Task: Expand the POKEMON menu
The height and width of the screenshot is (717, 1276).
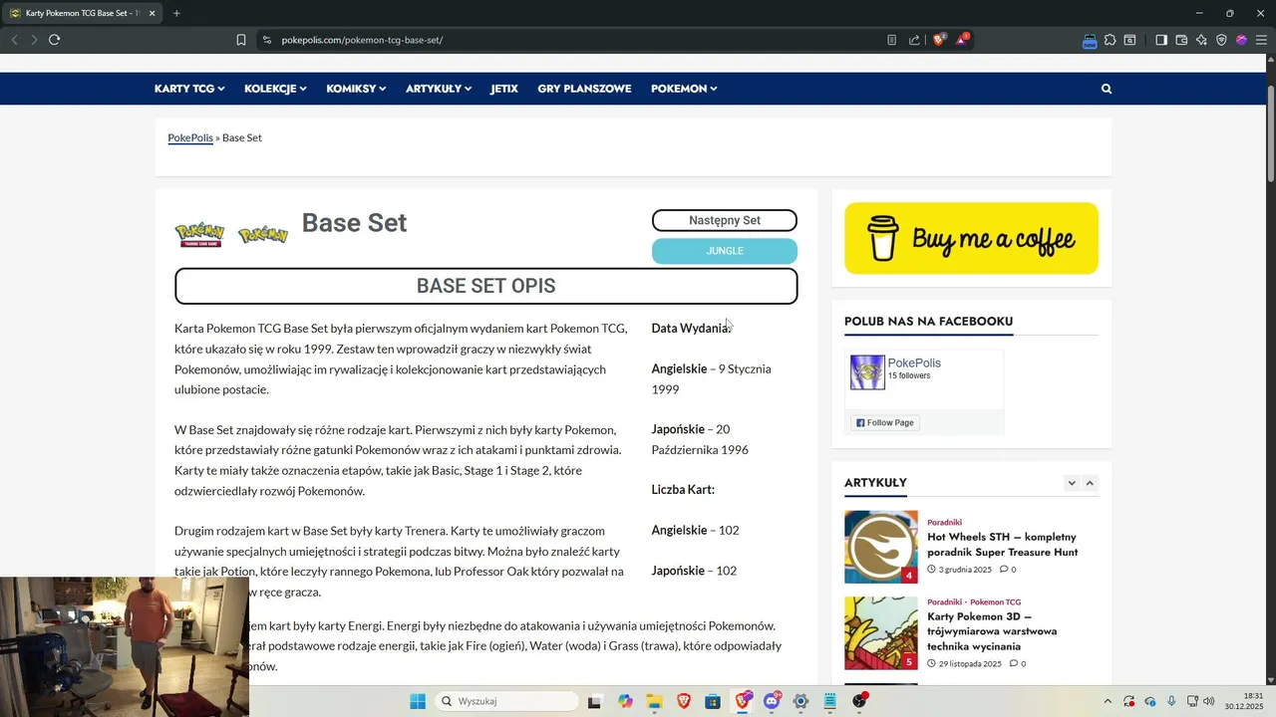Action: pos(684,89)
